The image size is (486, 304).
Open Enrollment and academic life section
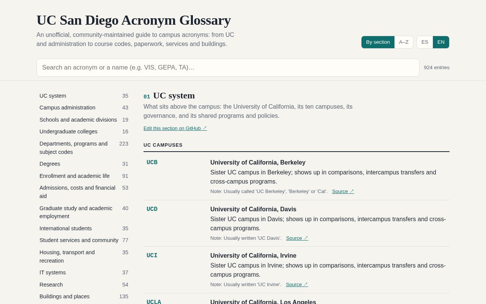tap(84, 176)
